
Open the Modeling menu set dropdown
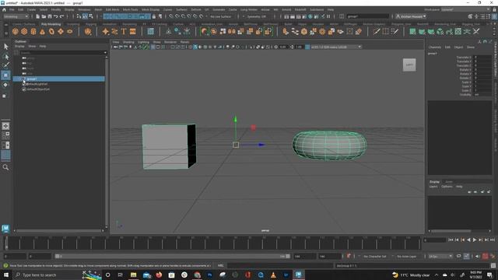[16, 16]
